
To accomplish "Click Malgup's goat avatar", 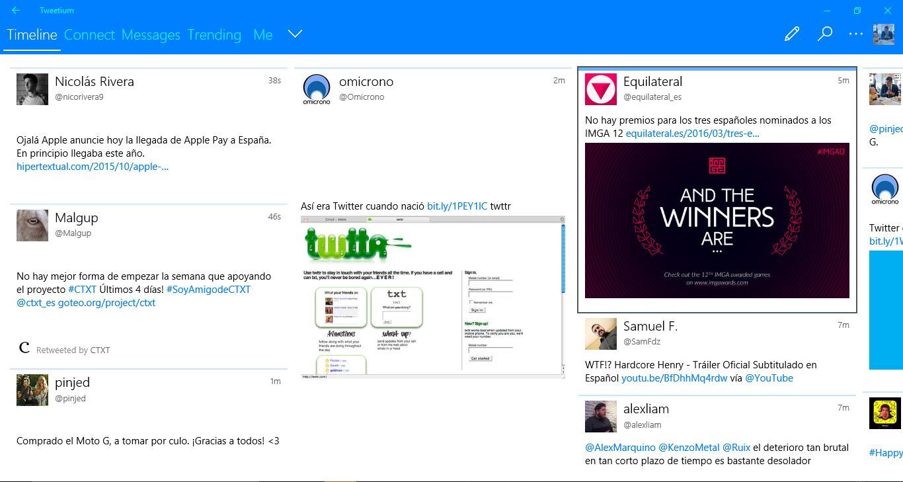I will (32, 225).
